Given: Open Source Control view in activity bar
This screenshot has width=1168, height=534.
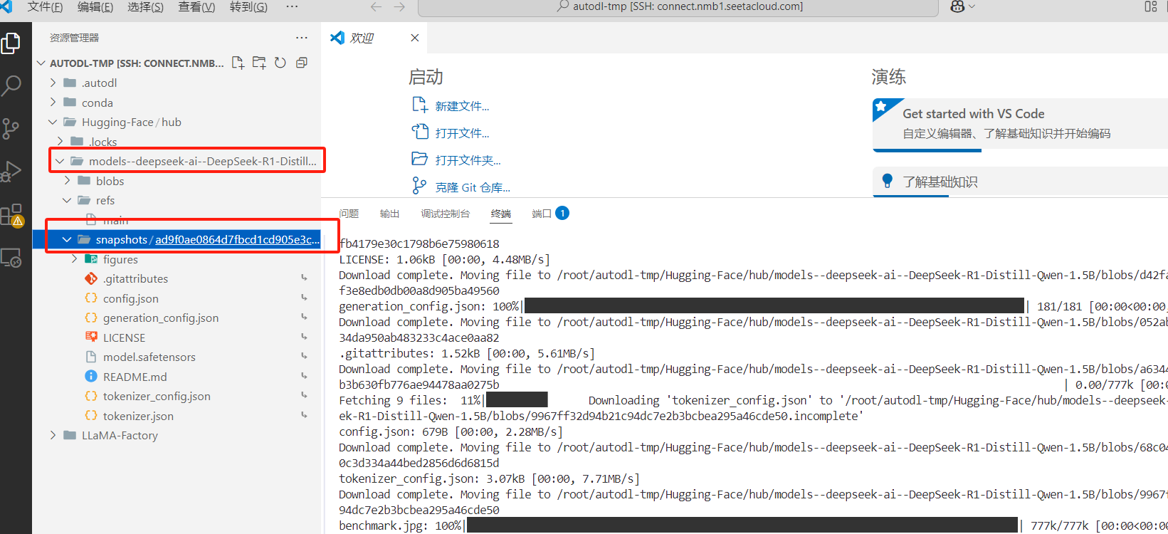Looking at the screenshot, I should coord(11,128).
